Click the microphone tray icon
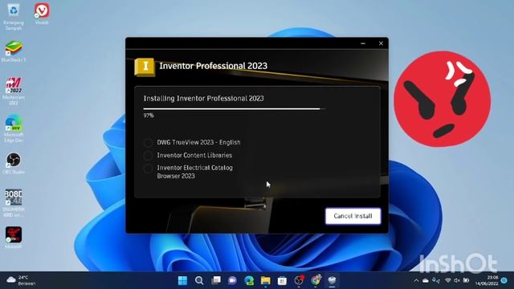 pos(435,281)
